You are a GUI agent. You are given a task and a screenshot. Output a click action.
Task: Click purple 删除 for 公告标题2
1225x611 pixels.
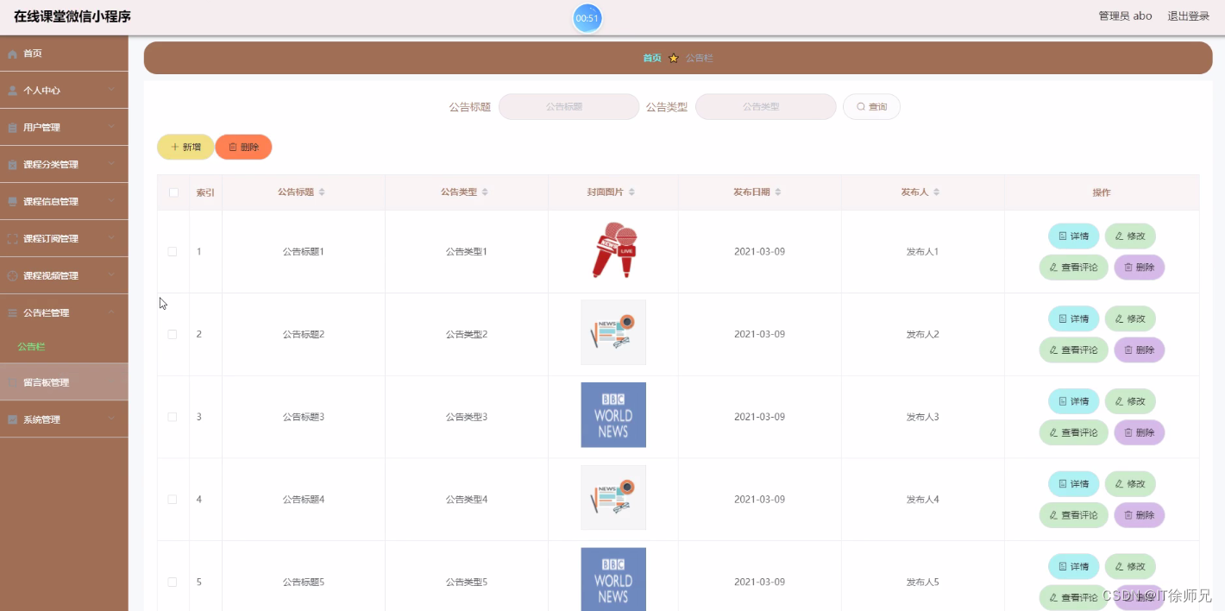1140,350
